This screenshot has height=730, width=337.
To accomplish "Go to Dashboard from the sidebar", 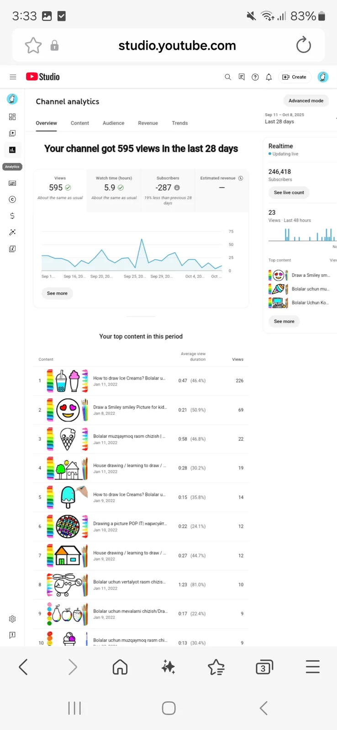I will pos(12,117).
